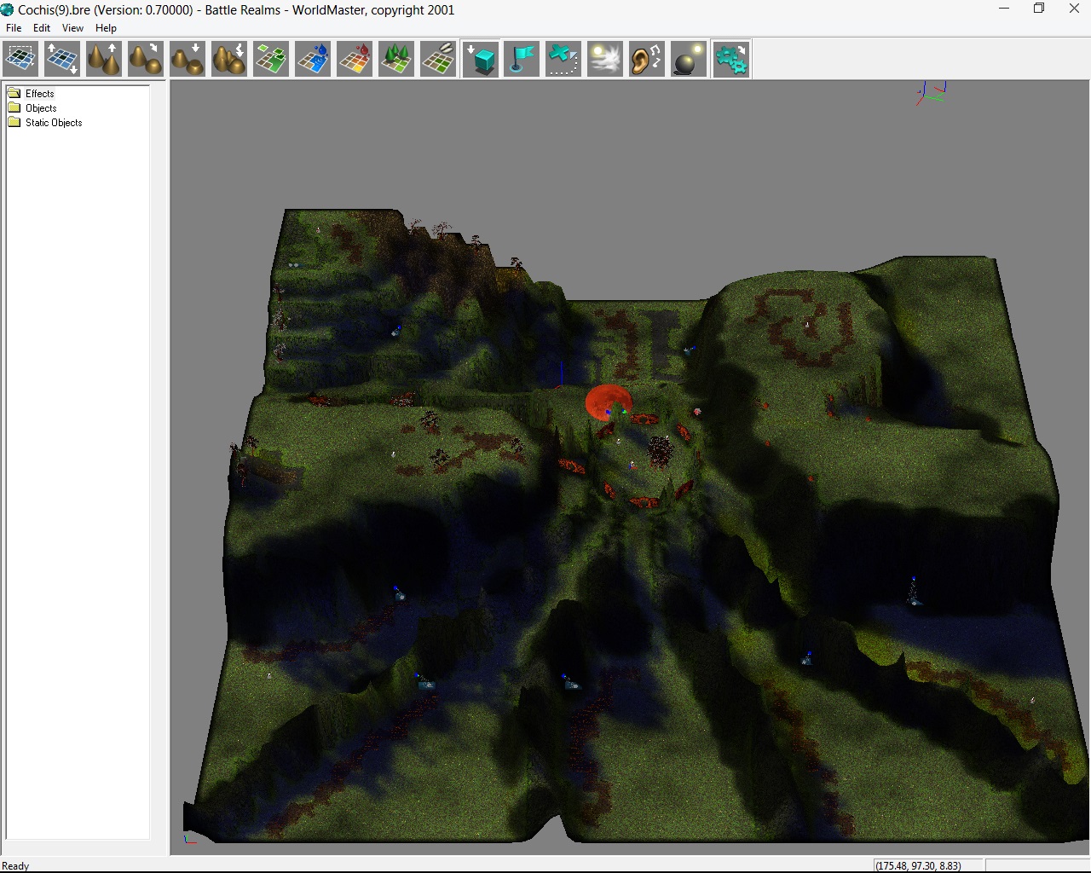Click the cursor coordinates readout in status bar
The height and width of the screenshot is (873, 1091).
(x=919, y=865)
